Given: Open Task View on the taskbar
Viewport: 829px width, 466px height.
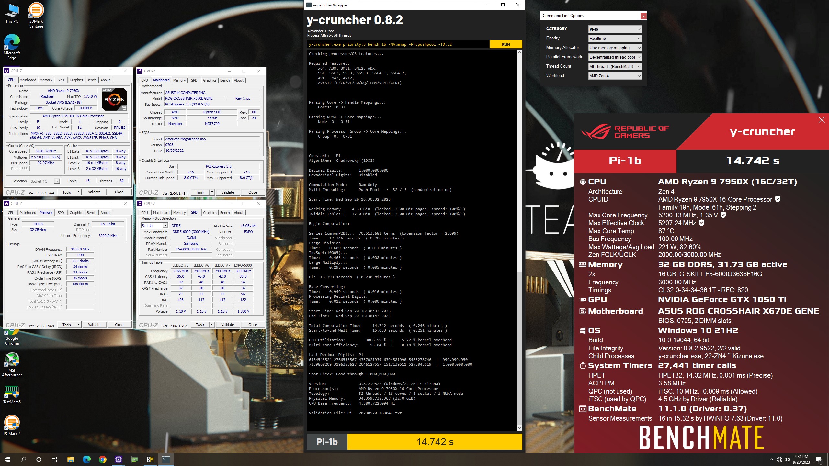Looking at the screenshot, I should click(54, 459).
